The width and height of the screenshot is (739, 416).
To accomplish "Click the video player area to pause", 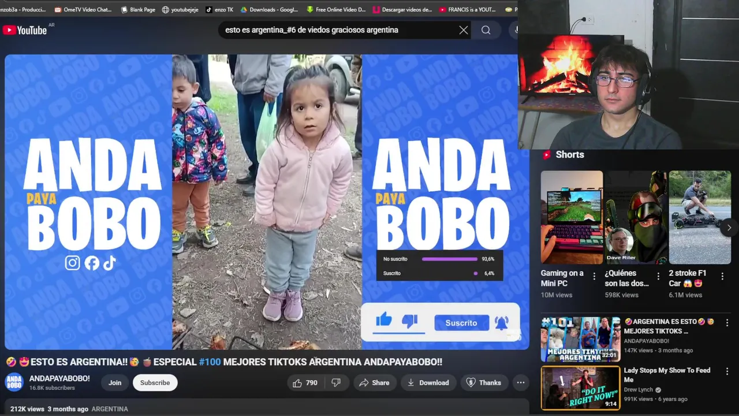I will point(267,202).
